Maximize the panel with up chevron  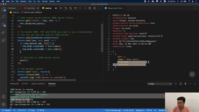coord(190,84)
